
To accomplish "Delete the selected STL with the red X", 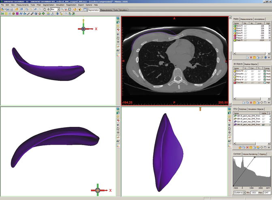I will click(246, 147).
